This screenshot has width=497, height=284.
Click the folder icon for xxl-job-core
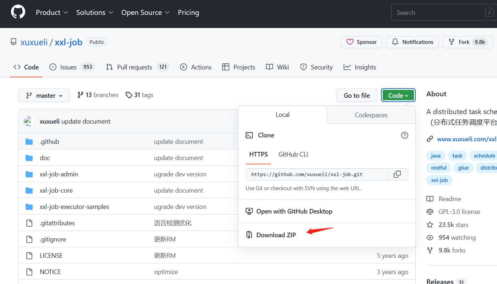(29, 191)
